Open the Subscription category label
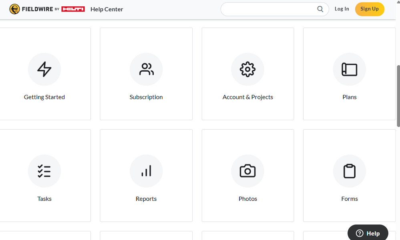The image size is (400, 240). tap(146, 97)
